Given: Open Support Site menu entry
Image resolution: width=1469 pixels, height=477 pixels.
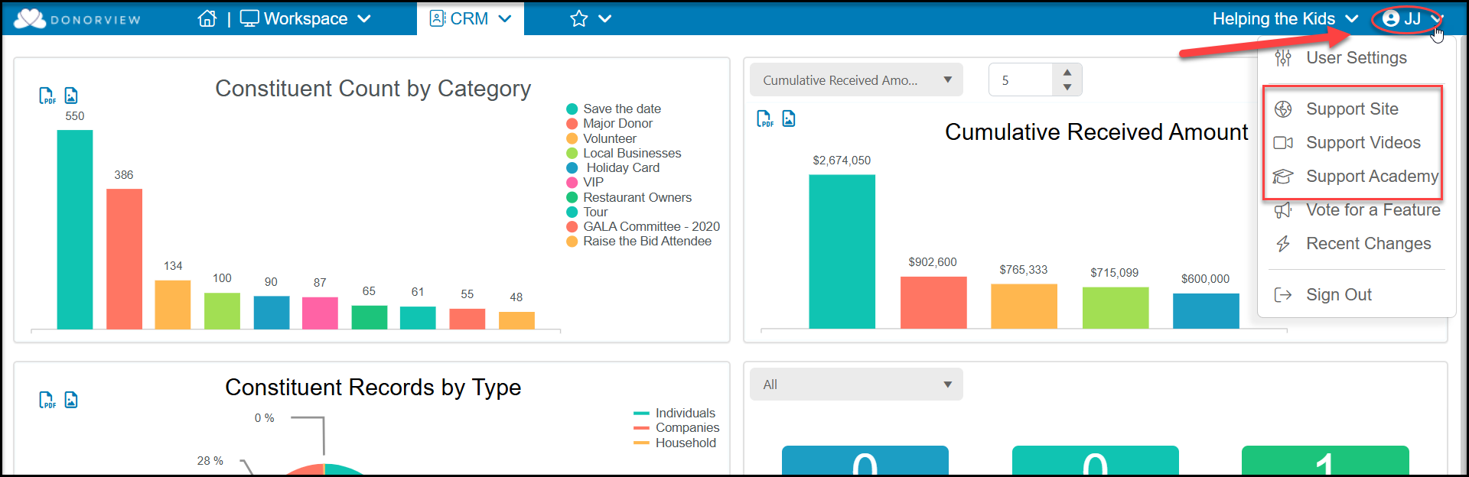Looking at the screenshot, I should tap(1352, 109).
